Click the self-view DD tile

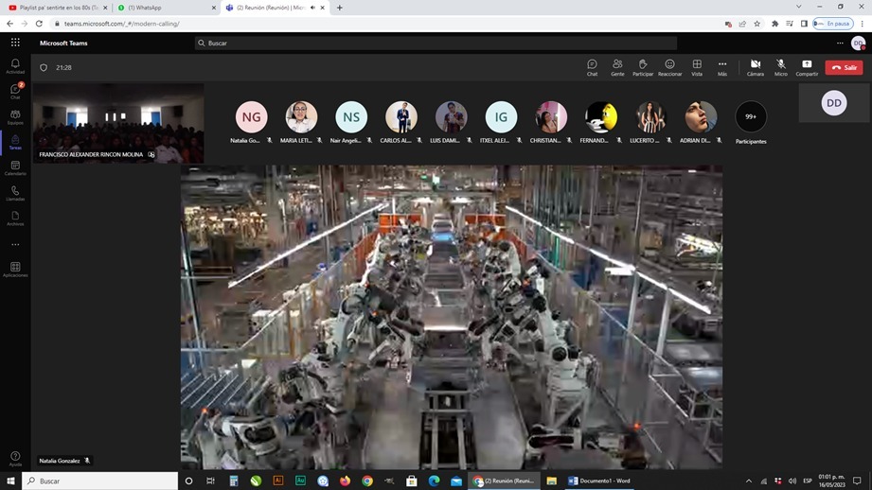pos(833,103)
